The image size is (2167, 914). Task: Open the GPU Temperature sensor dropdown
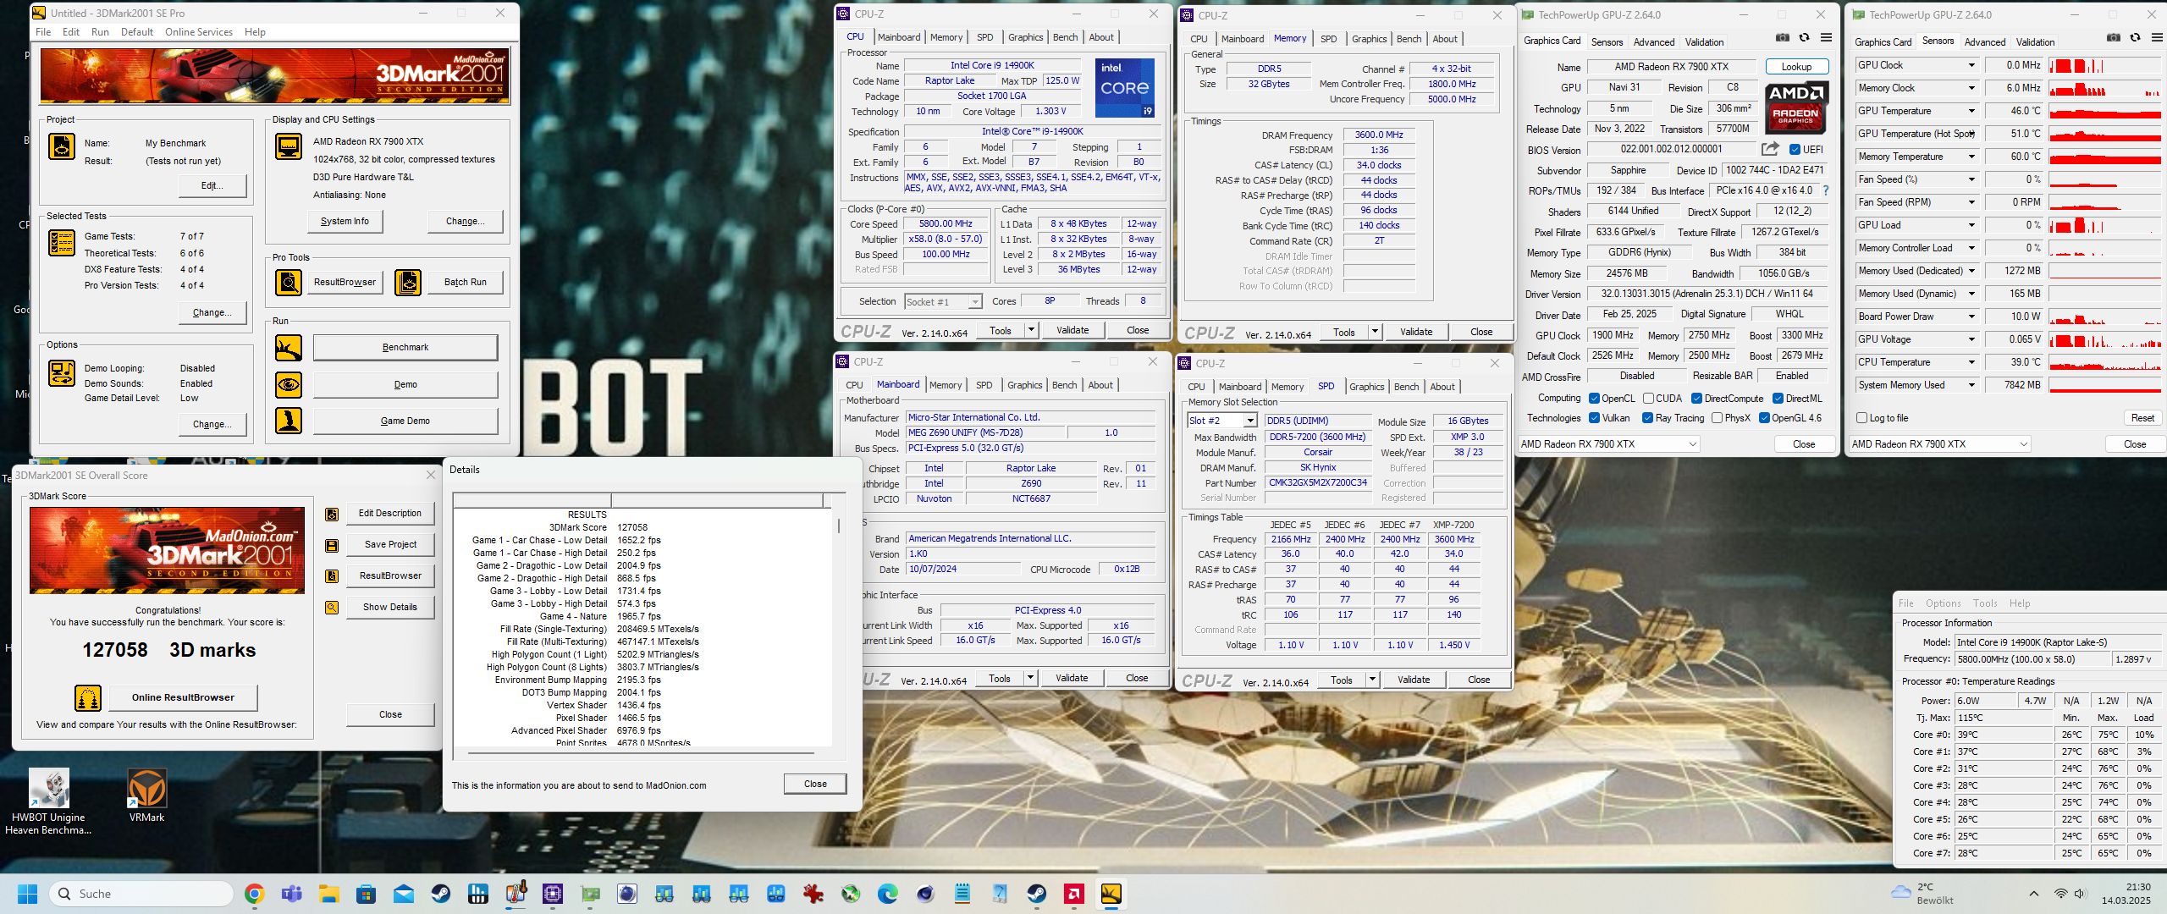(1971, 111)
